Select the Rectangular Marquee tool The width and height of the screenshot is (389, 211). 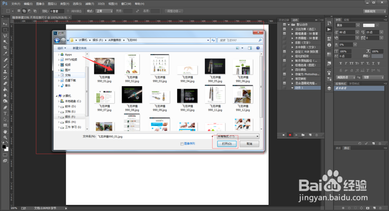[x=5, y=30]
